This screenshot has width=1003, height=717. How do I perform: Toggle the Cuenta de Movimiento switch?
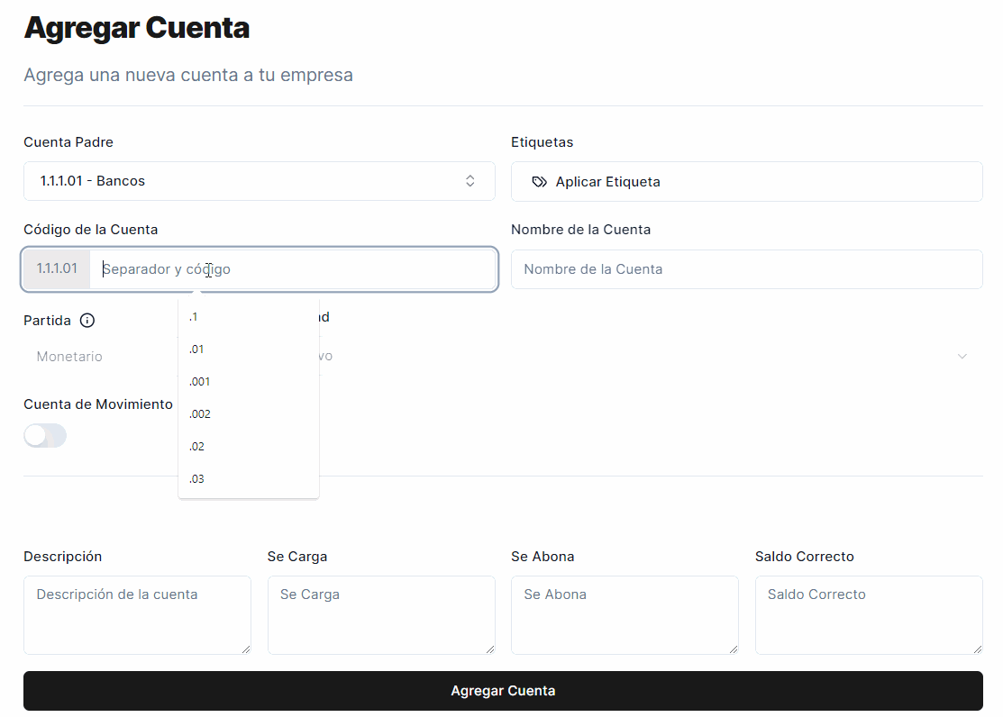click(x=45, y=436)
